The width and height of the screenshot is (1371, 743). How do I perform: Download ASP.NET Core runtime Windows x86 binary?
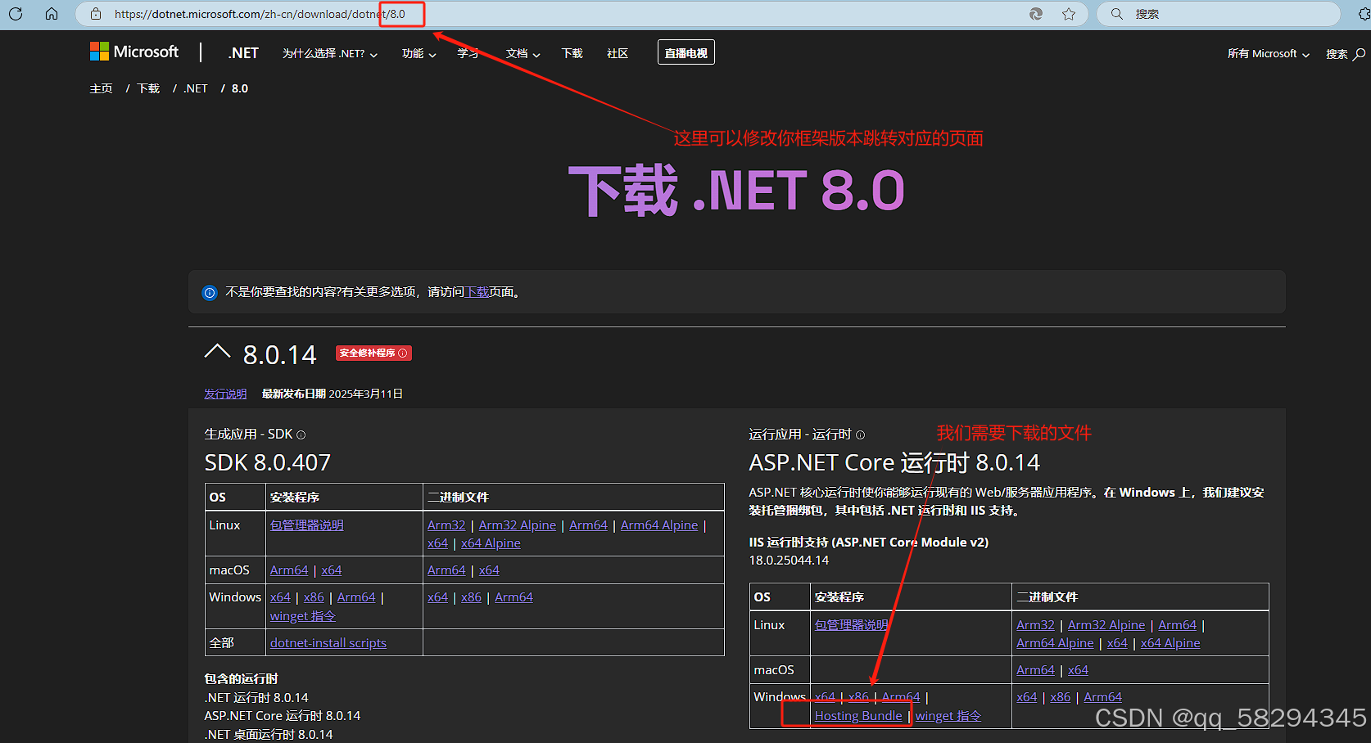(1060, 697)
